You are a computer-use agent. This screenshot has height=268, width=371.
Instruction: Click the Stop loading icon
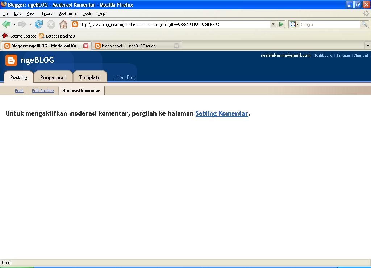51,24
